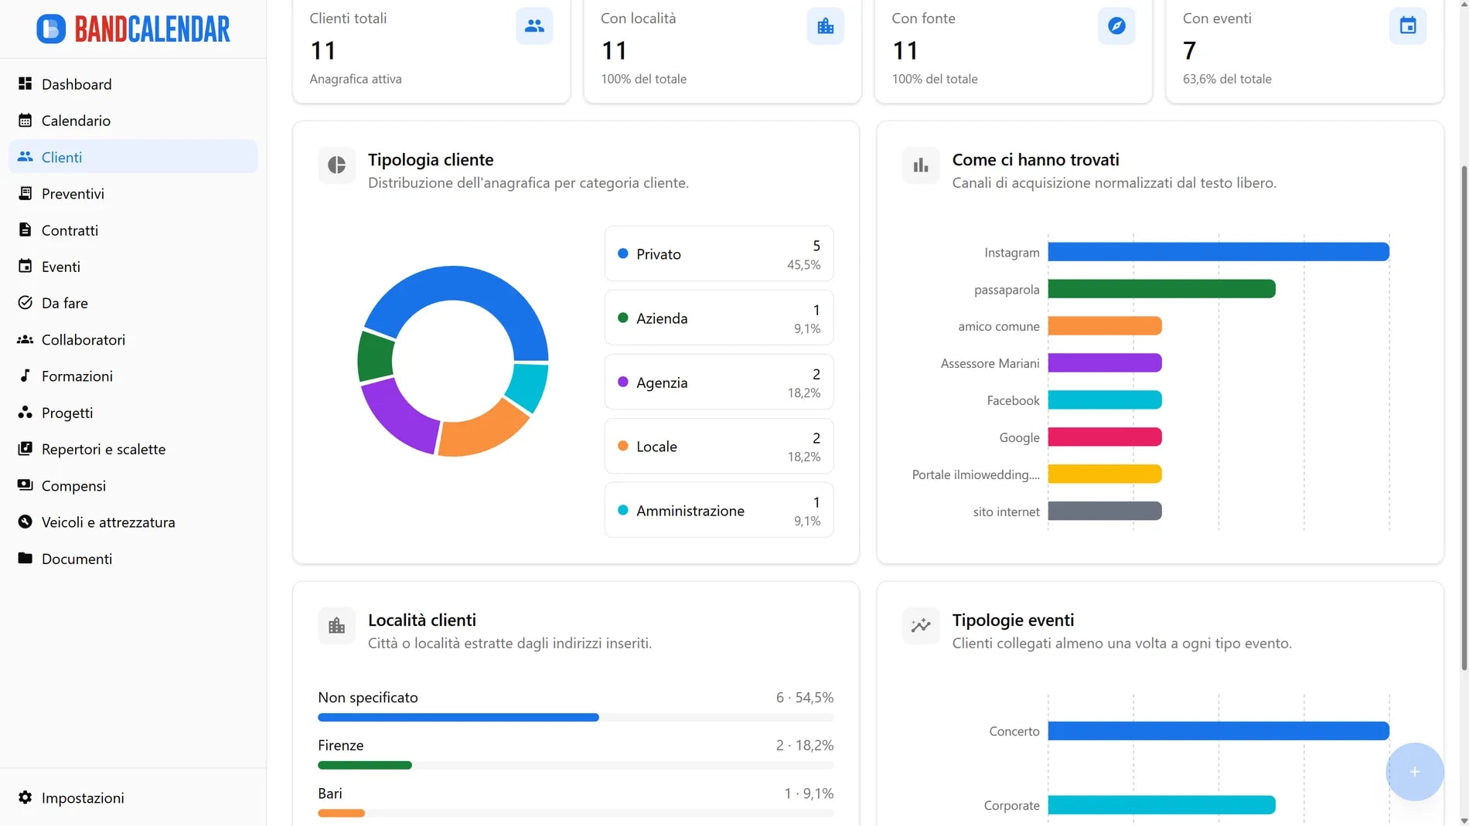The width and height of the screenshot is (1469, 826).
Task: Open the Dashboard menu item
Action: [133, 83]
